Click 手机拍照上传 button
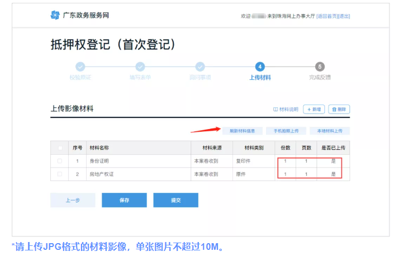This screenshot has width=399, height=256. point(286,131)
